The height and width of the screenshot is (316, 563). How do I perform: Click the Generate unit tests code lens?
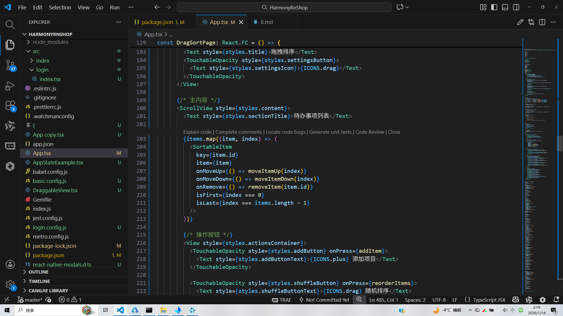(330, 132)
